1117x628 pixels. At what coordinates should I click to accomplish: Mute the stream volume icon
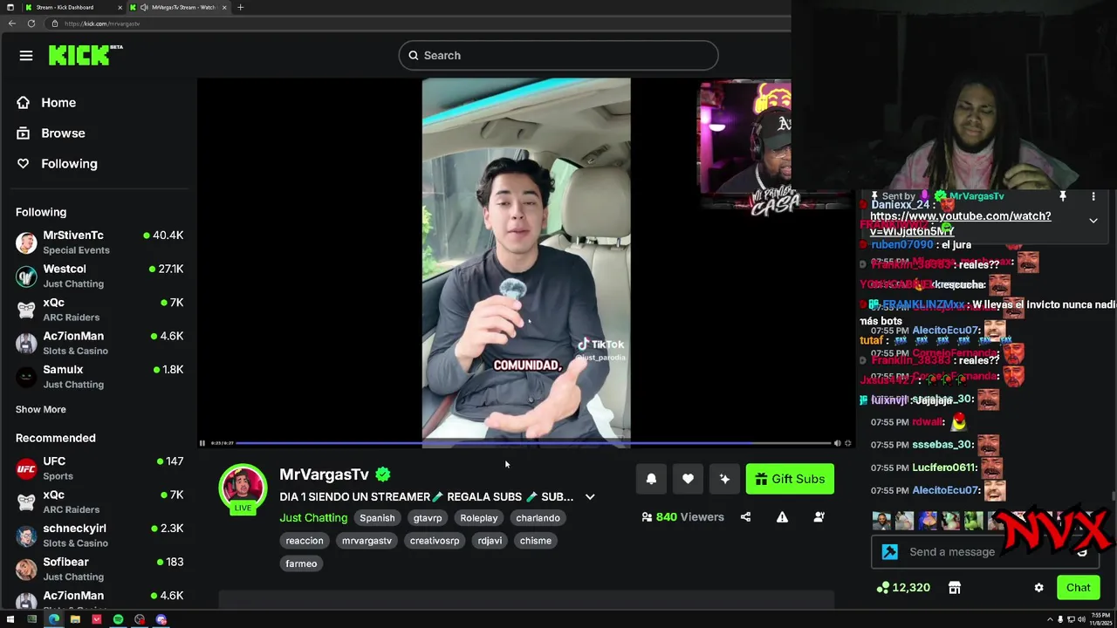tap(837, 443)
